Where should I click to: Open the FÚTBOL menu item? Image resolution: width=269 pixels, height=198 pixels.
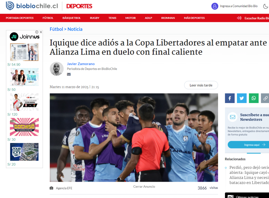48,18
